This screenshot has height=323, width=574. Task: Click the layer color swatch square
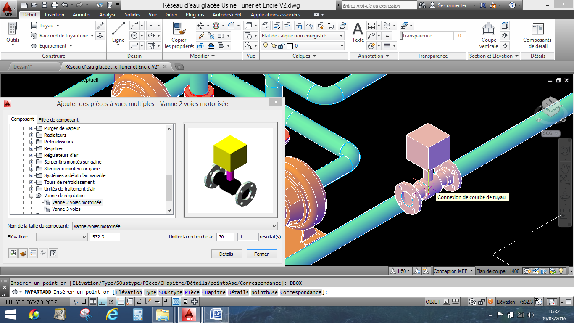pos(290,46)
